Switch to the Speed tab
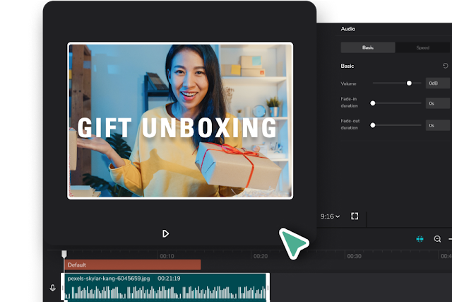 [422, 47]
